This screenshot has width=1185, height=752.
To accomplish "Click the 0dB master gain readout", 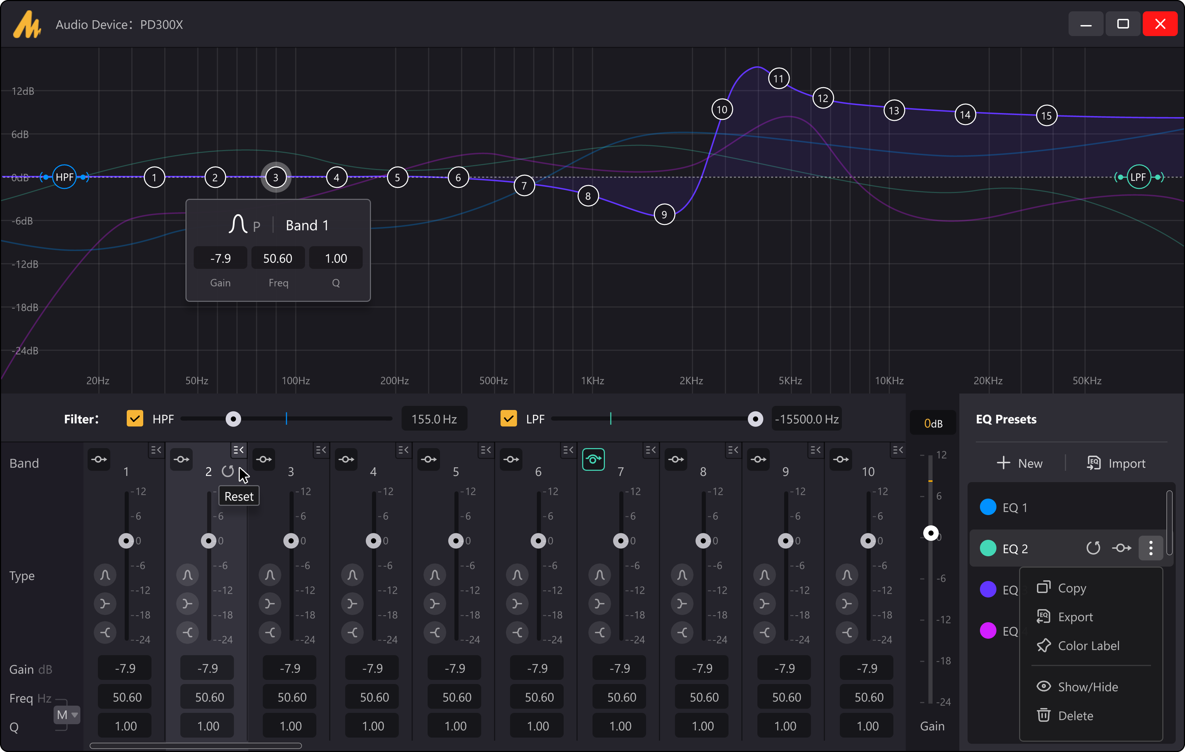I will click(933, 423).
